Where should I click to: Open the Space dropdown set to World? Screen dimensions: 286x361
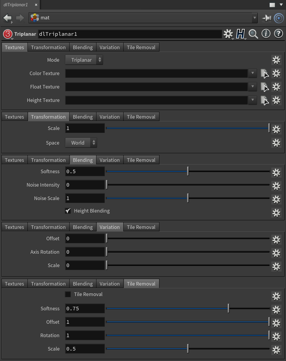coord(81,143)
